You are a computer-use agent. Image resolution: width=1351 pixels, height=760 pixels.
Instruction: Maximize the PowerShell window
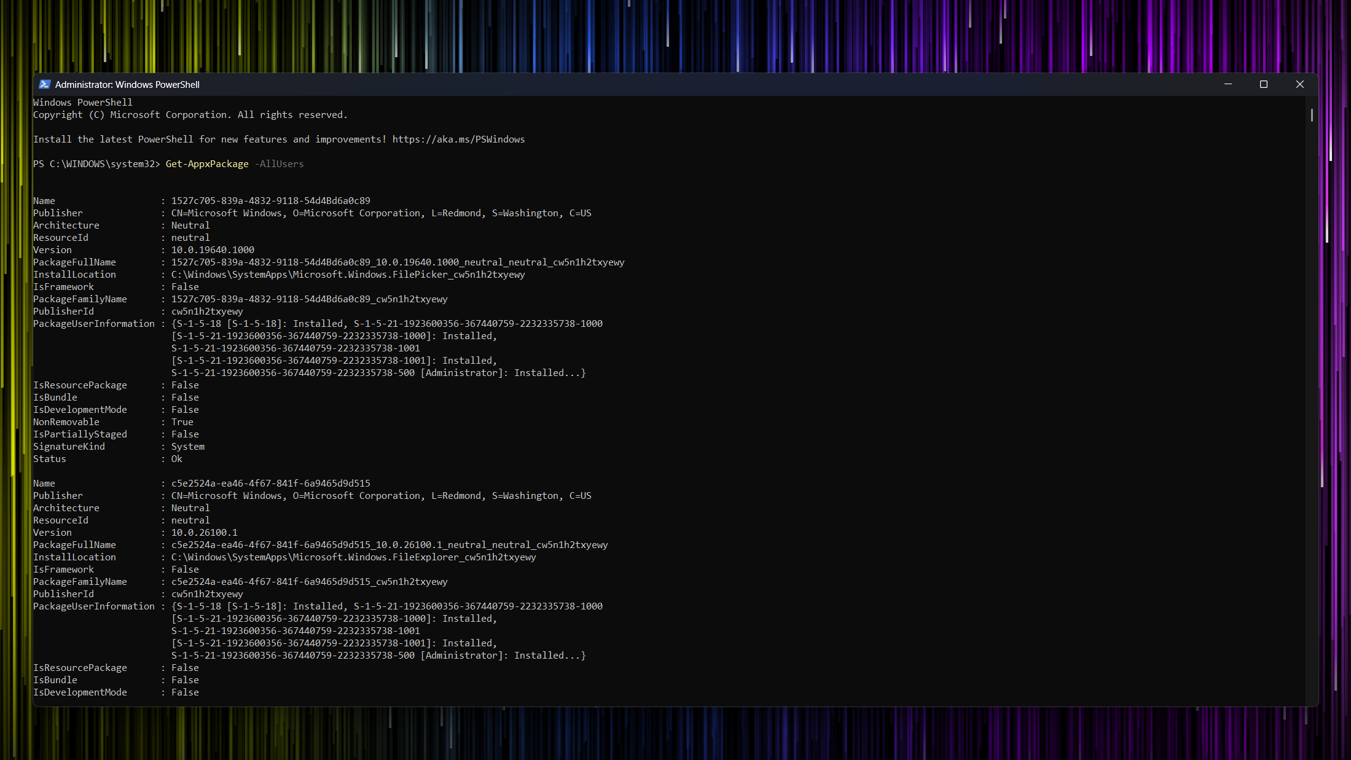[1264, 84]
